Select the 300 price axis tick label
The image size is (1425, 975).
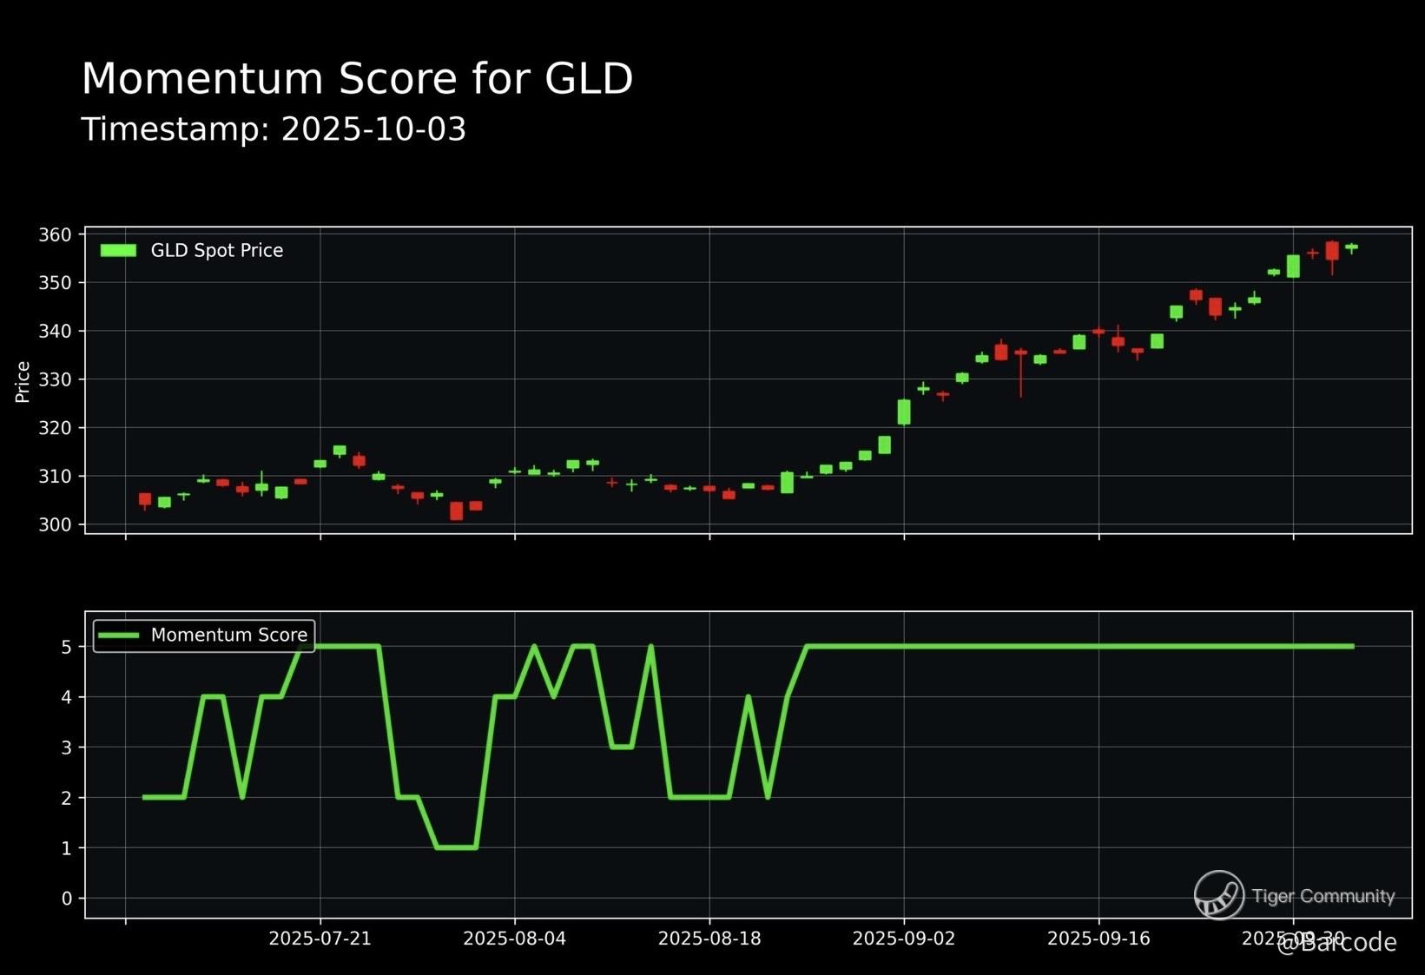click(56, 525)
